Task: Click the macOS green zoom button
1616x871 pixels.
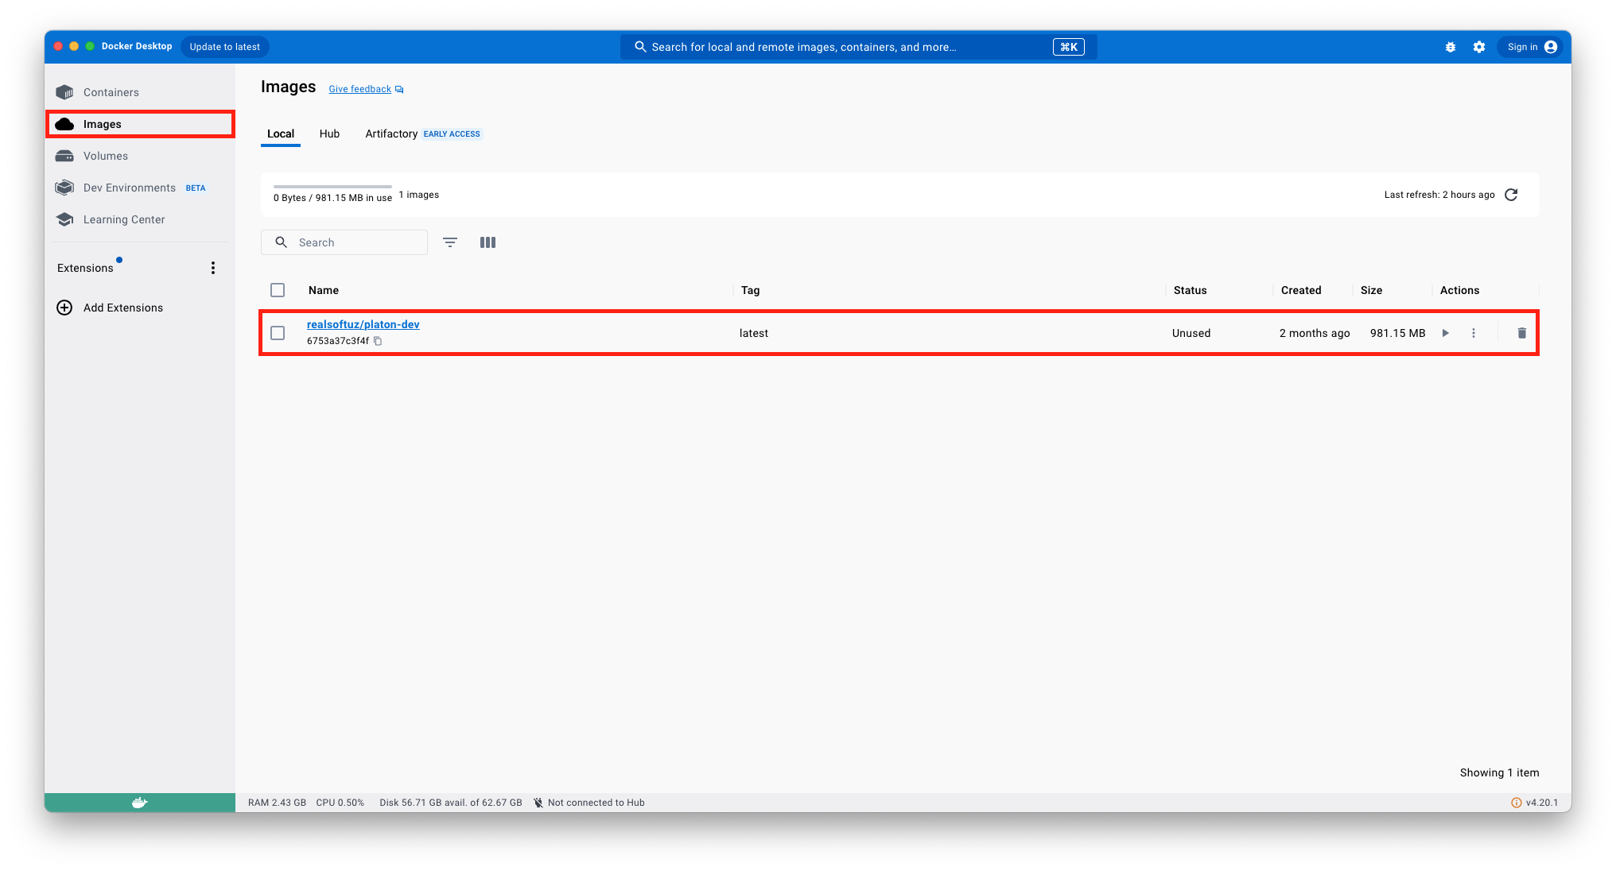Action: click(90, 46)
